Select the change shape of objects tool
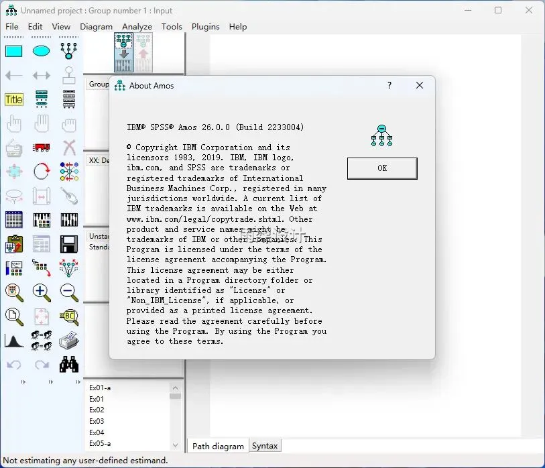The width and height of the screenshot is (545, 468). tap(14, 172)
